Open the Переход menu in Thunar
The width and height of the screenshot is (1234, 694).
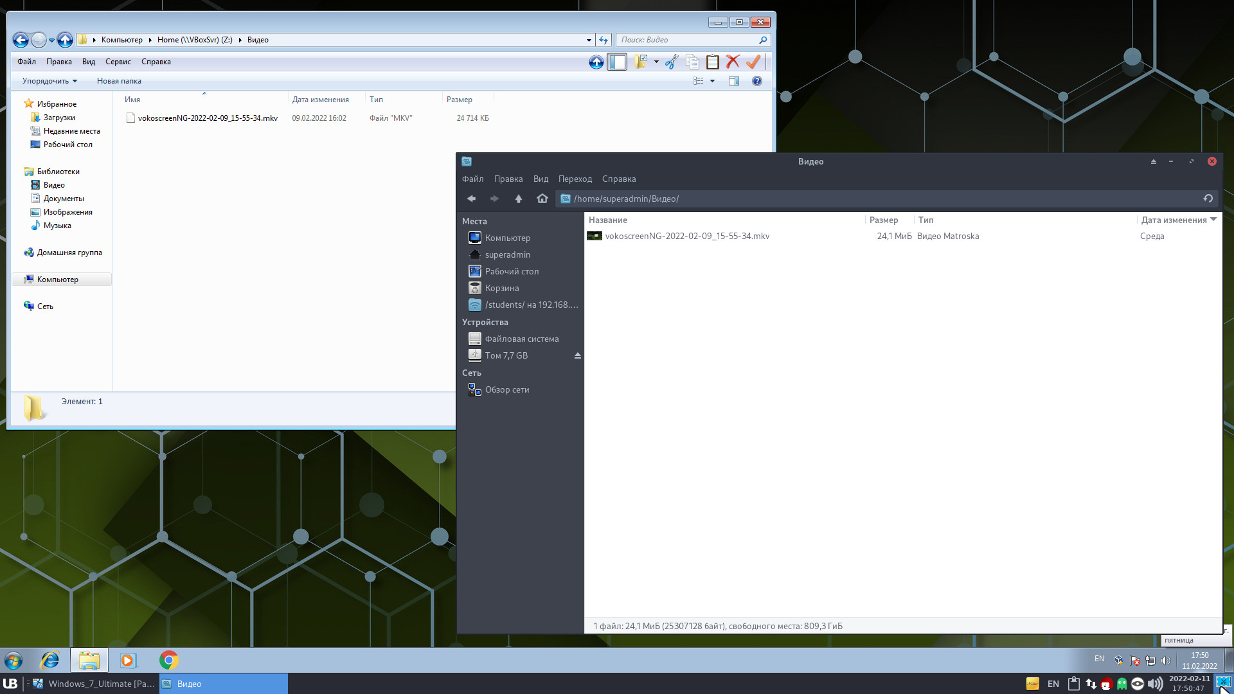(575, 179)
